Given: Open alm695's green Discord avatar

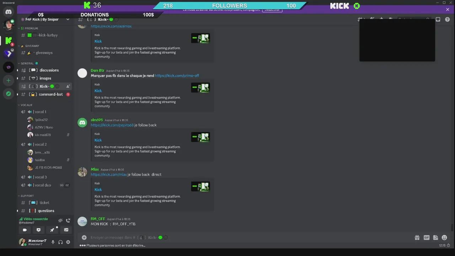Looking at the screenshot, I should tap(82, 123).
